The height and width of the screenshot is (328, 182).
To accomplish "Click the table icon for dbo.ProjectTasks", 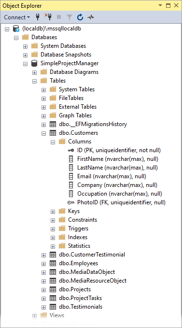I will point(53,298).
